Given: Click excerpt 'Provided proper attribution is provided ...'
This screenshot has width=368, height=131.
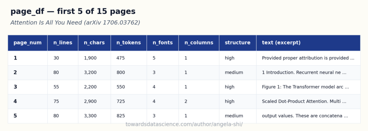Looking at the screenshot, I should point(308,58).
